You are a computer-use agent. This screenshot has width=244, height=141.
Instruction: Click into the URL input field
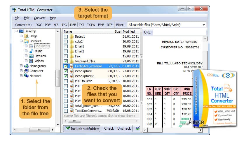[179, 32]
